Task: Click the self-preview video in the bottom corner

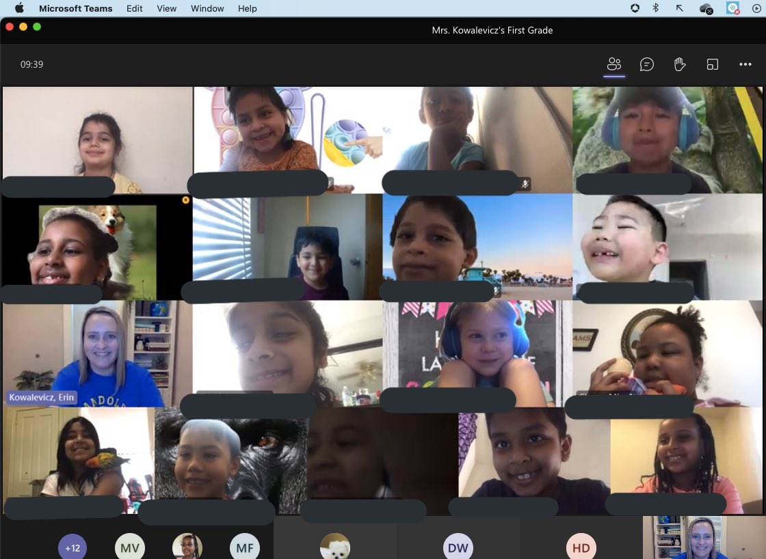Action: pyautogui.click(x=704, y=538)
